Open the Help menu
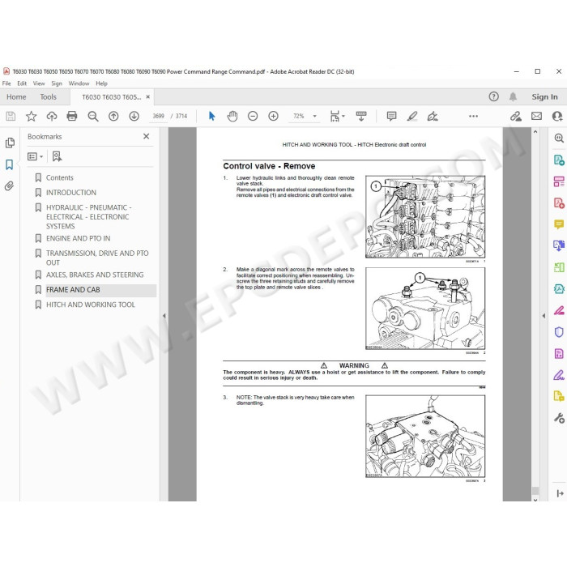 [x=101, y=83]
